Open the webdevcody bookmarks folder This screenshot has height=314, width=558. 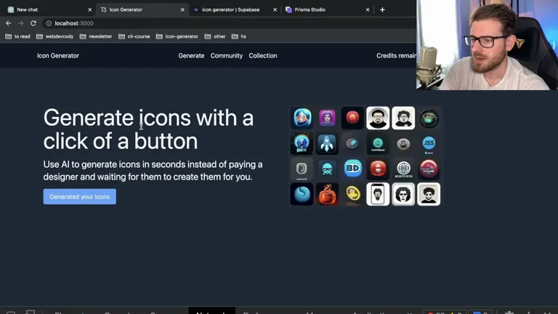click(55, 36)
